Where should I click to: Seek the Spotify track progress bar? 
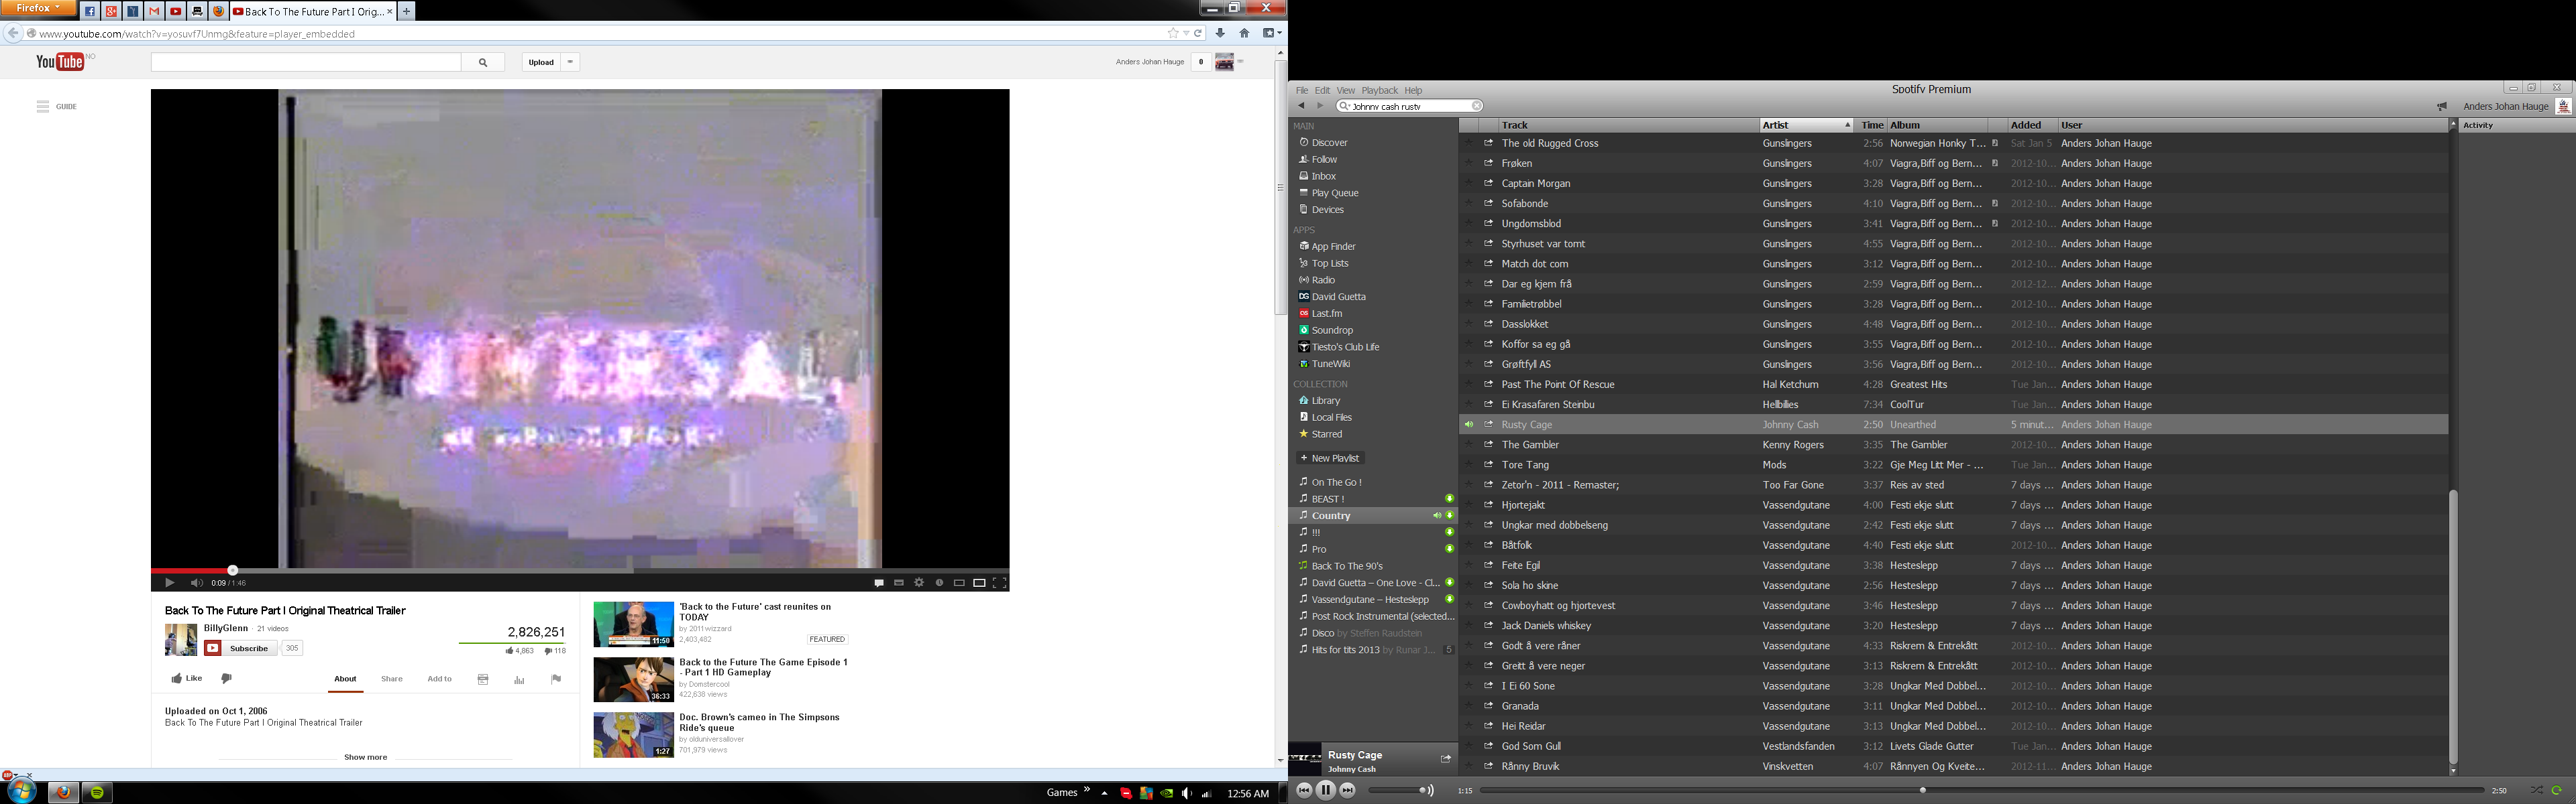coord(1982,790)
